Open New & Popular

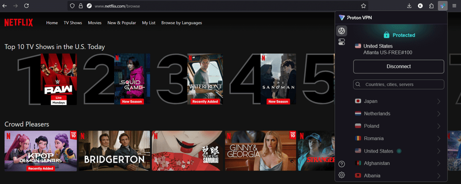pyautogui.click(x=122, y=23)
